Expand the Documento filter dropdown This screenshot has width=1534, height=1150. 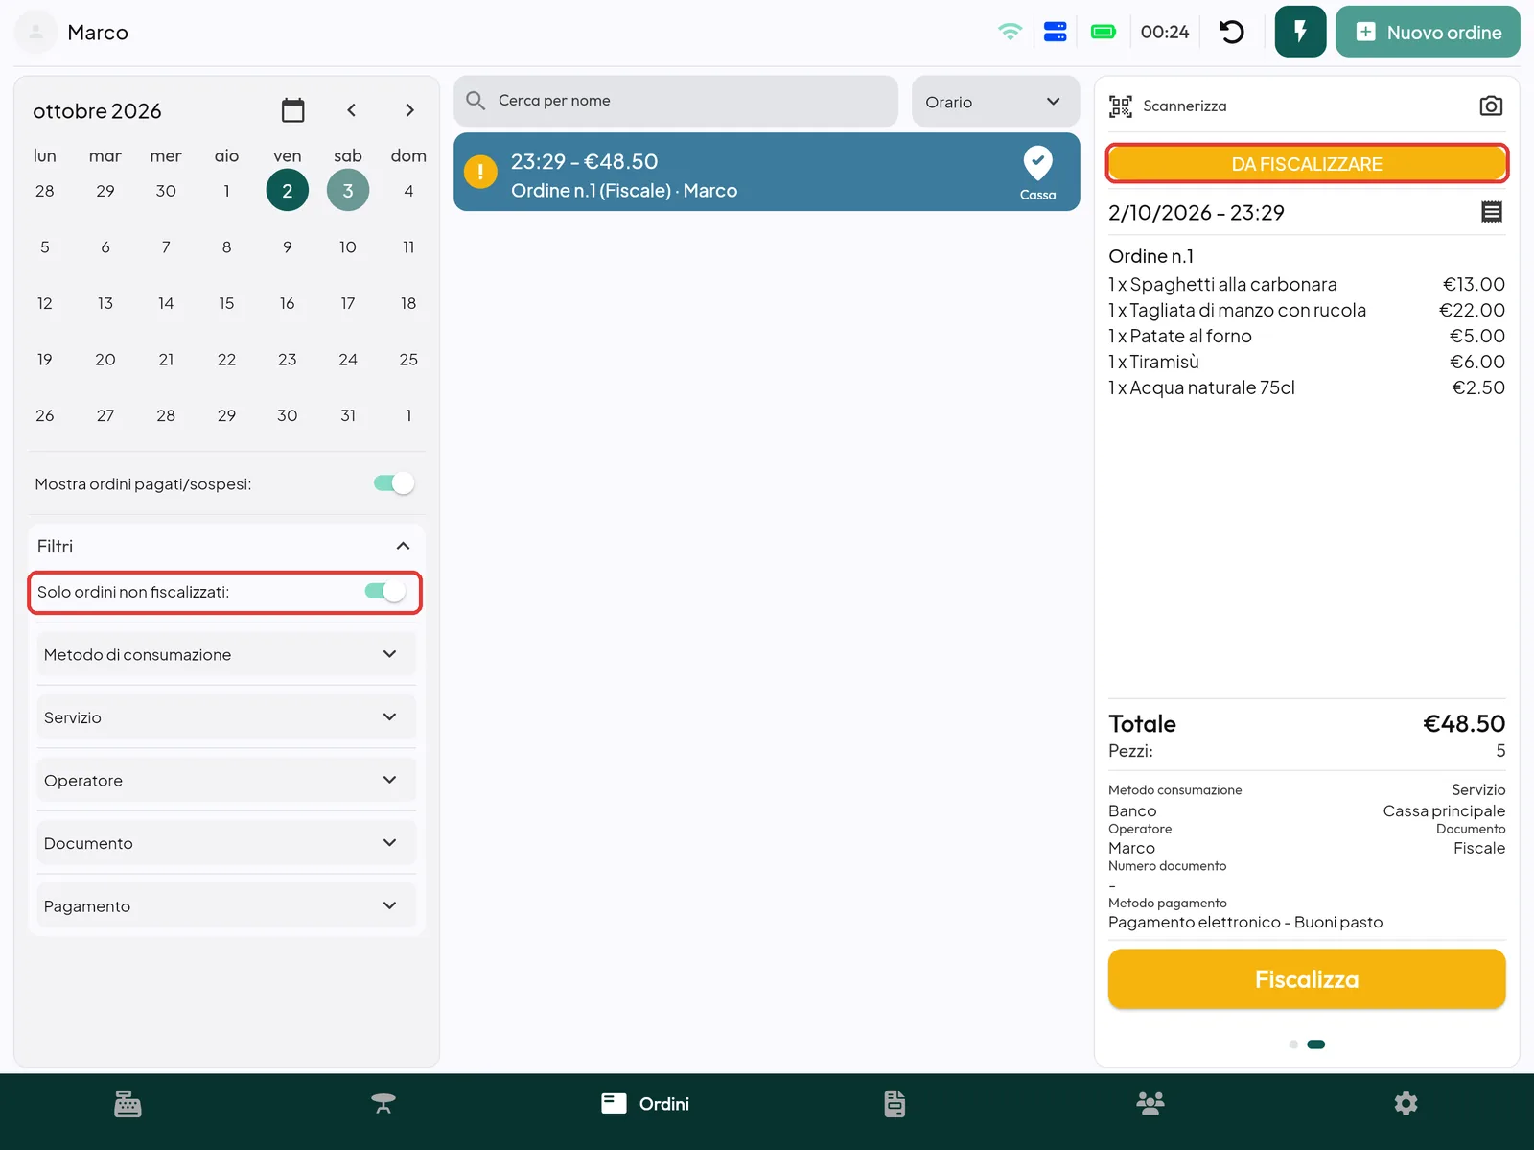(226, 843)
